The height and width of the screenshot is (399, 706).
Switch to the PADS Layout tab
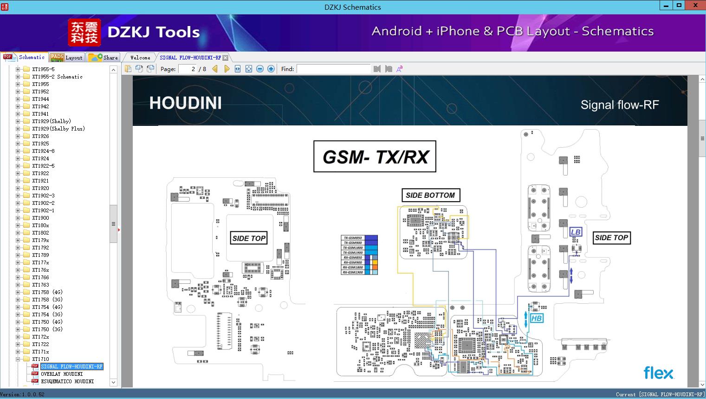point(66,58)
